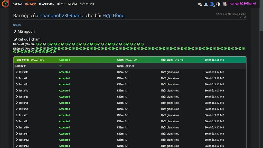Go to the KỲ THI tab

pyautogui.click(x=61, y=4)
